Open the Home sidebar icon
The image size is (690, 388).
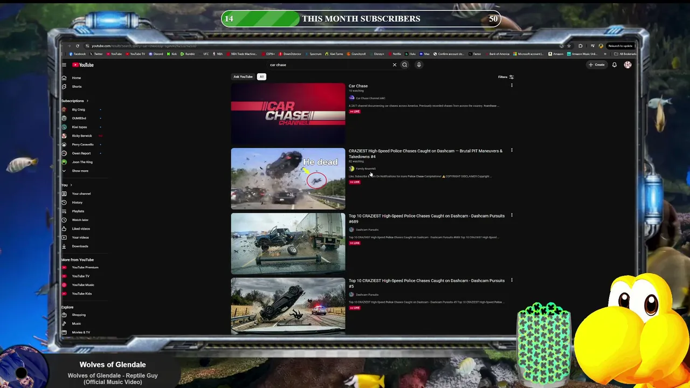pyautogui.click(x=64, y=78)
